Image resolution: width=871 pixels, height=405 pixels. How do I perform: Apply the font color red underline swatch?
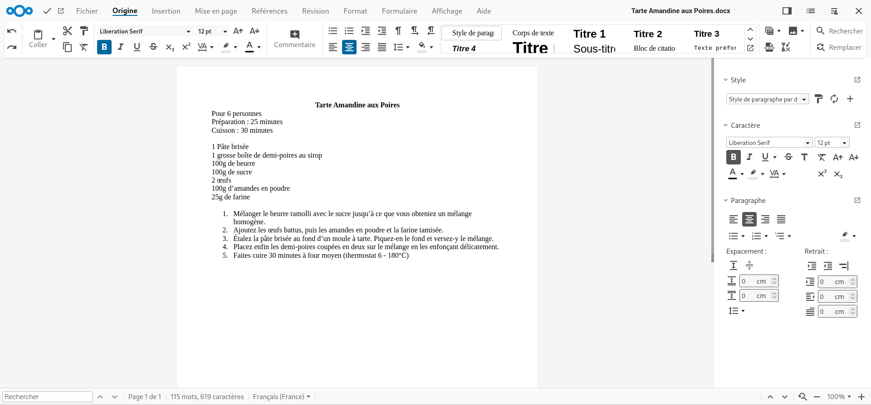tap(250, 47)
